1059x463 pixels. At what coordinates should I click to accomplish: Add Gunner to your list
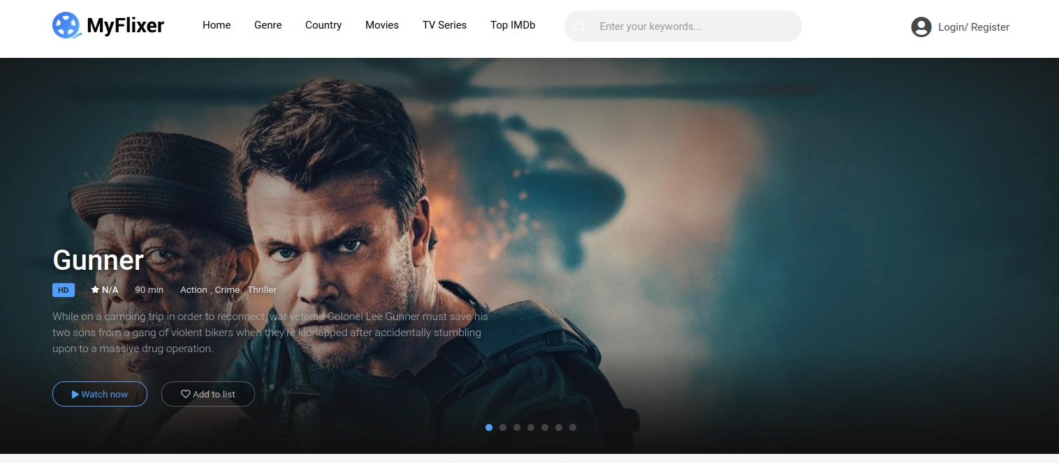[x=207, y=394]
